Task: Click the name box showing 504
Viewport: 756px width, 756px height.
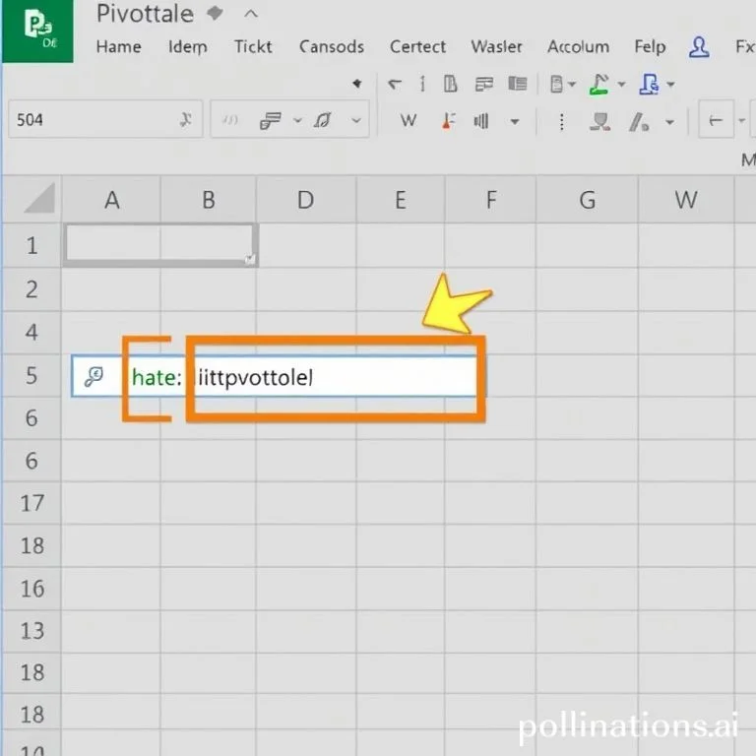Action: point(105,119)
